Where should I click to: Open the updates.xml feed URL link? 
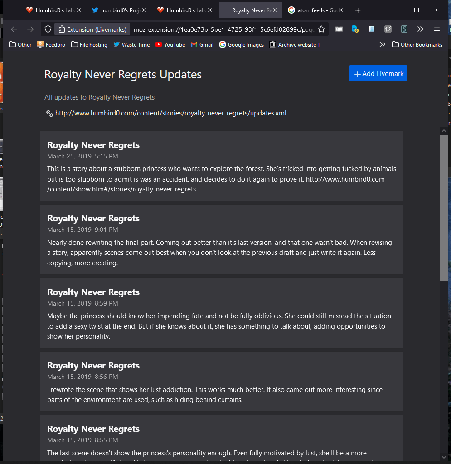[170, 113]
